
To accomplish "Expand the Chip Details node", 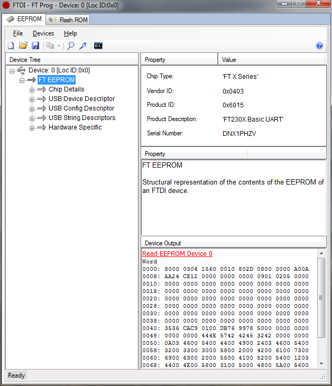I will coord(32,90).
